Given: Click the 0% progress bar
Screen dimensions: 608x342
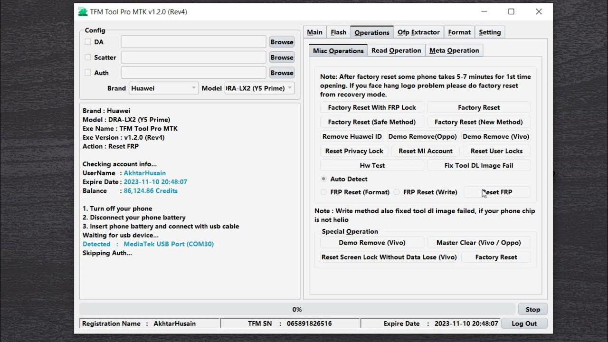Looking at the screenshot, I should click(x=297, y=309).
